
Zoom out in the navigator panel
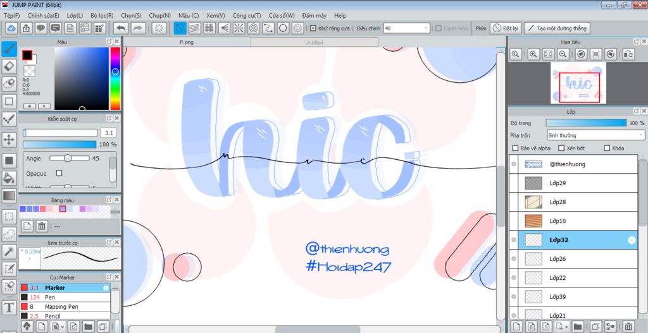[563, 54]
